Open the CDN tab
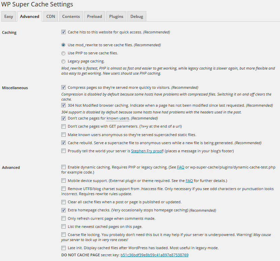280x261 pixels. [51, 17]
